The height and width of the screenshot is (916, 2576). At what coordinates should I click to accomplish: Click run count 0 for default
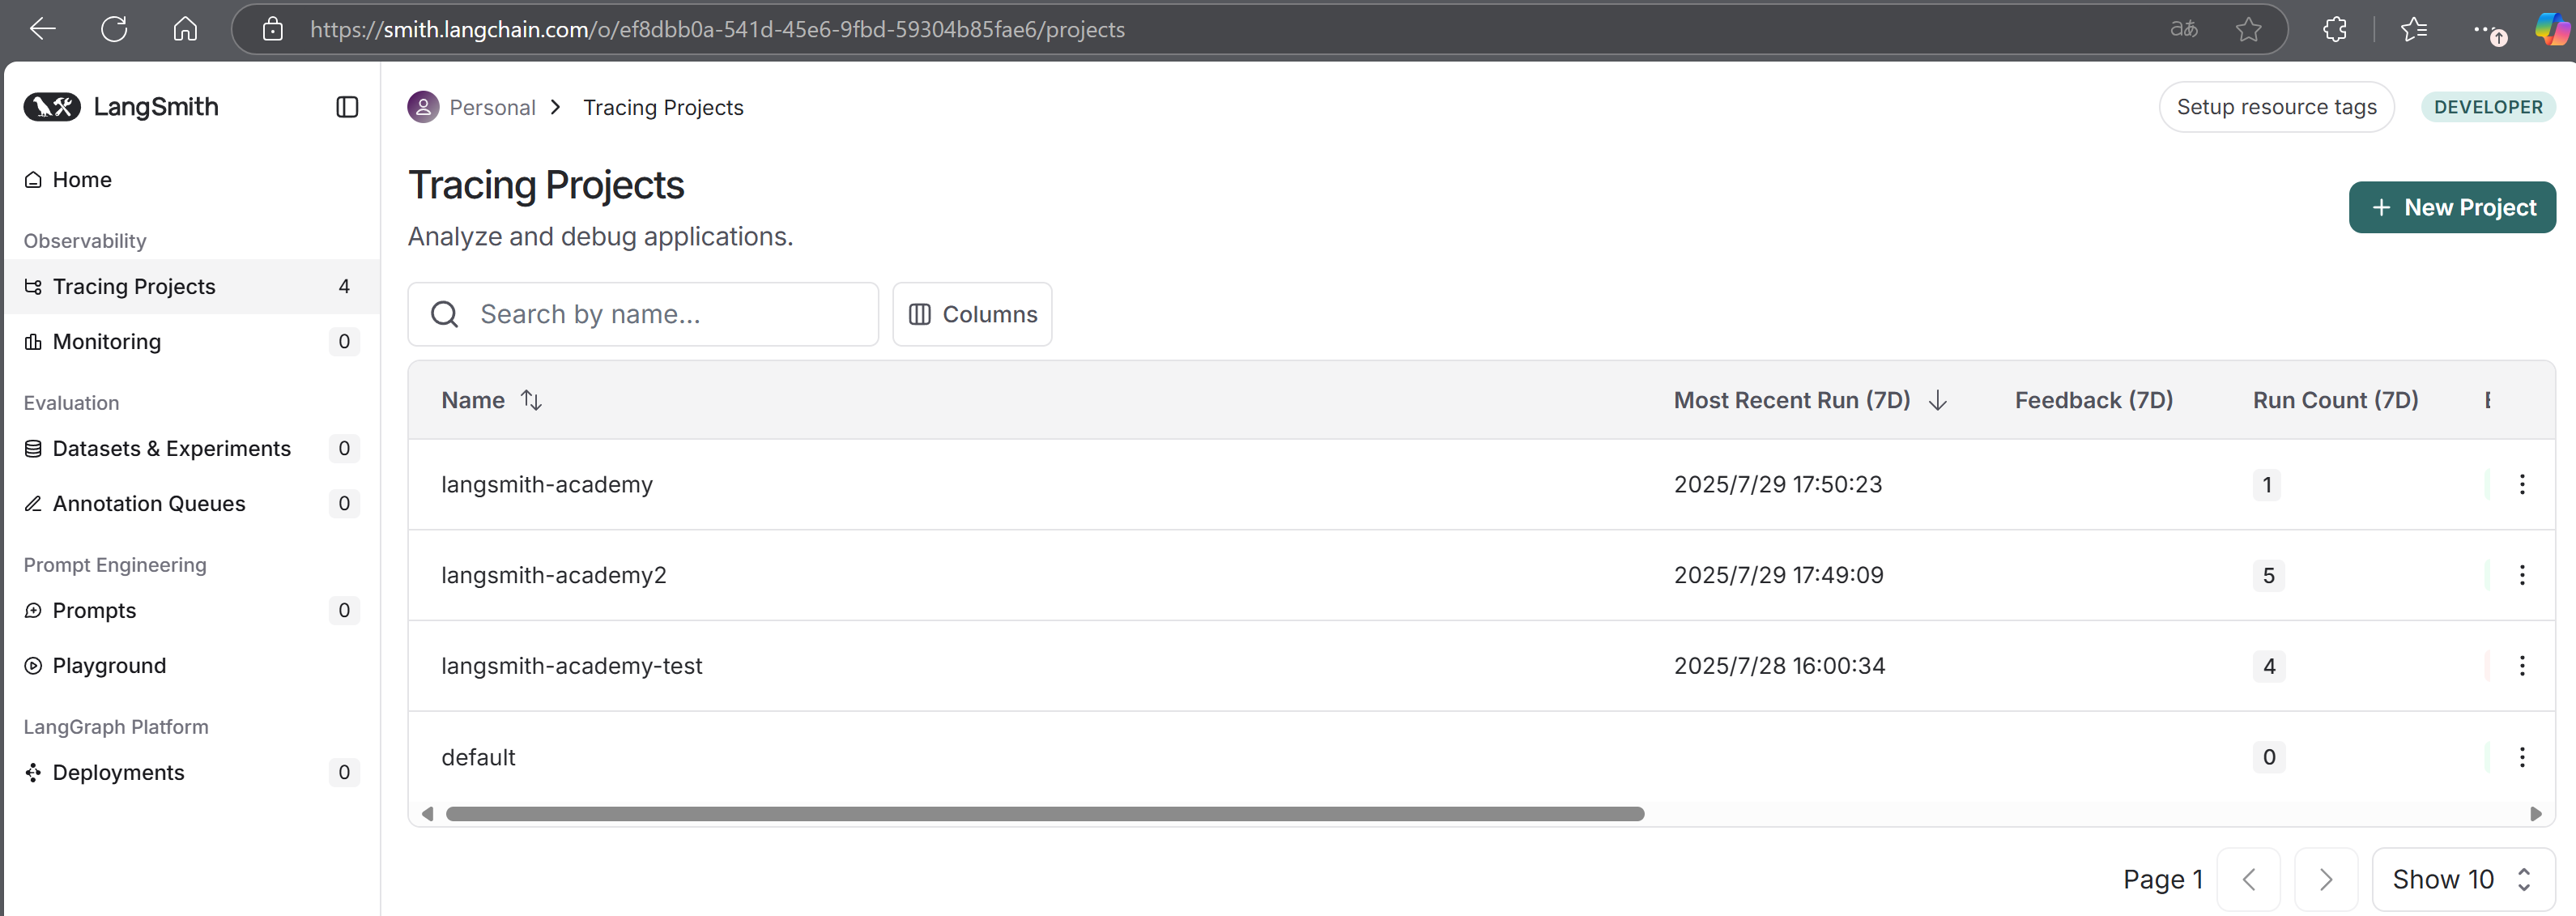pyautogui.click(x=2268, y=757)
